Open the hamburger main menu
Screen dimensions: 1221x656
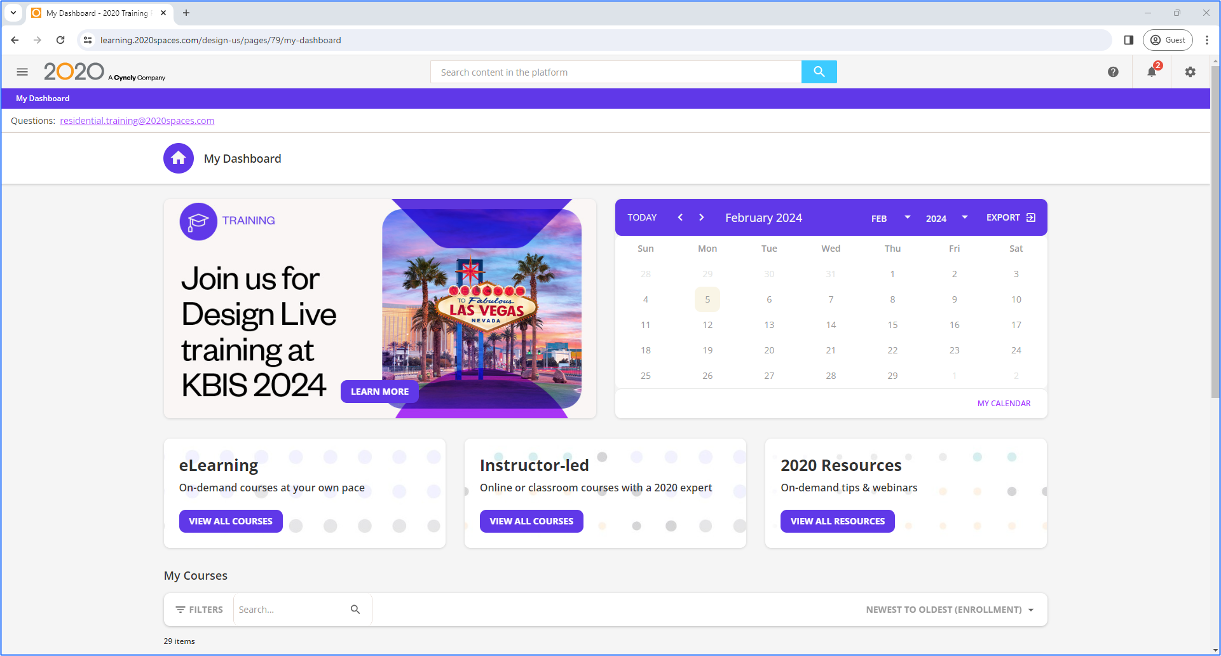(x=22, y=72)
